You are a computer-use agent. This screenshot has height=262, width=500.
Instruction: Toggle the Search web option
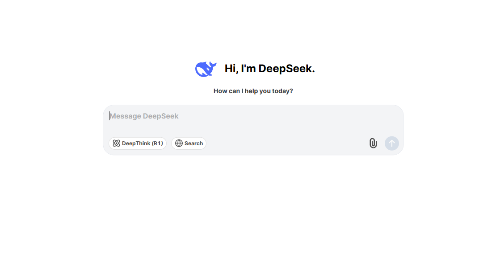[x=189, y=143]
